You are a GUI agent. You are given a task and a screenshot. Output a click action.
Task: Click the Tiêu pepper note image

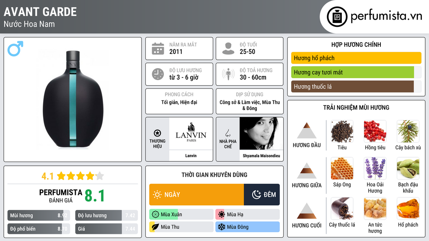[x=342, y=131]
